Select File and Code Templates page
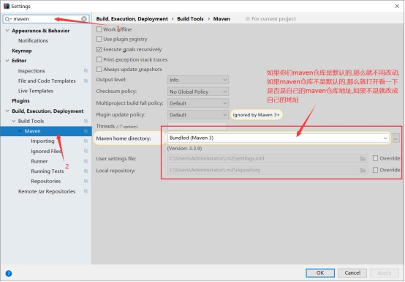405x282 pixels. click(47, 81)
